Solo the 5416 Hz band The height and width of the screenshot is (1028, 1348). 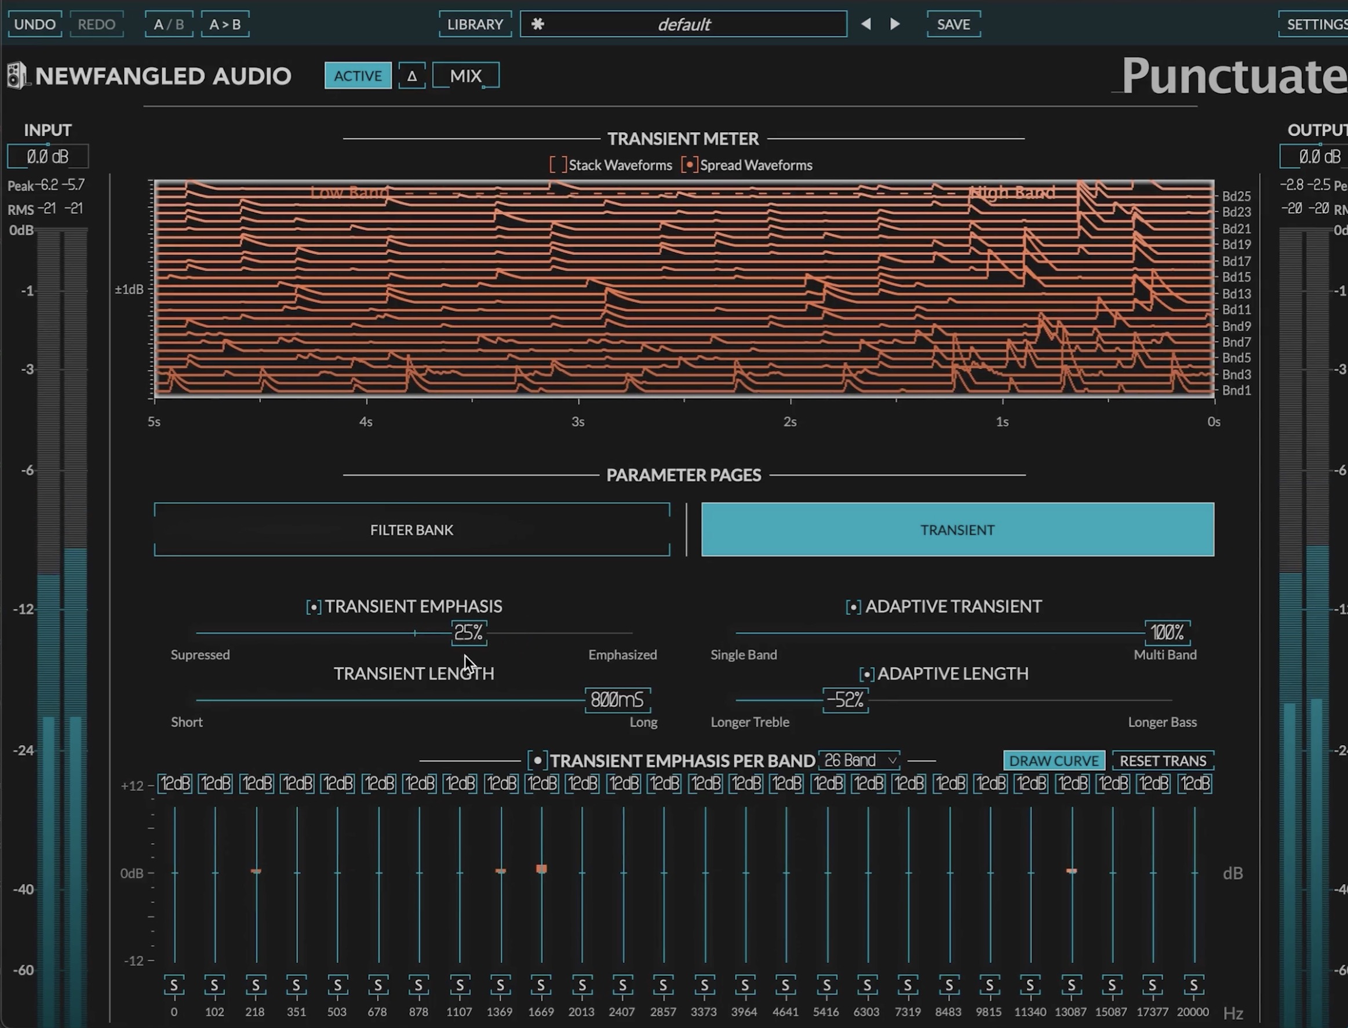coord(827,985)
